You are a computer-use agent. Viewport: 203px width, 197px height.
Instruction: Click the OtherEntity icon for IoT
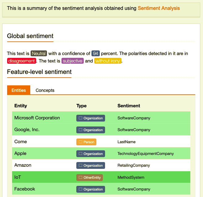point(80,178)
